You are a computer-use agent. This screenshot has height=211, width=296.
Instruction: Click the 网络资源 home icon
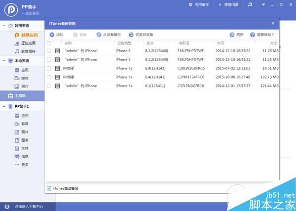(10, 26)
